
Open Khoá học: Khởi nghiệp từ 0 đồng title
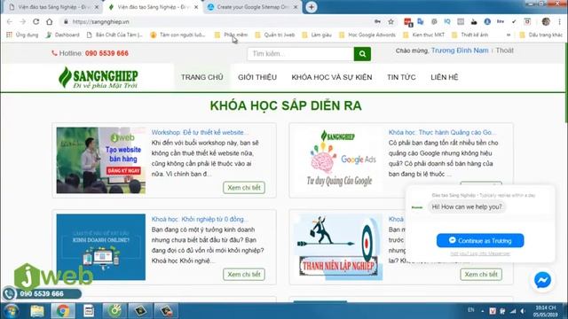(200, 219)
